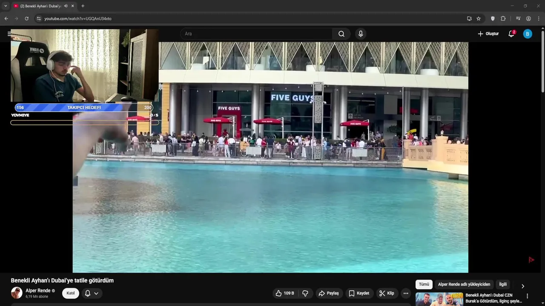Like the video with 109 B likes
The height and width of the screenshot is (306, 545).
tap(285, 293)
